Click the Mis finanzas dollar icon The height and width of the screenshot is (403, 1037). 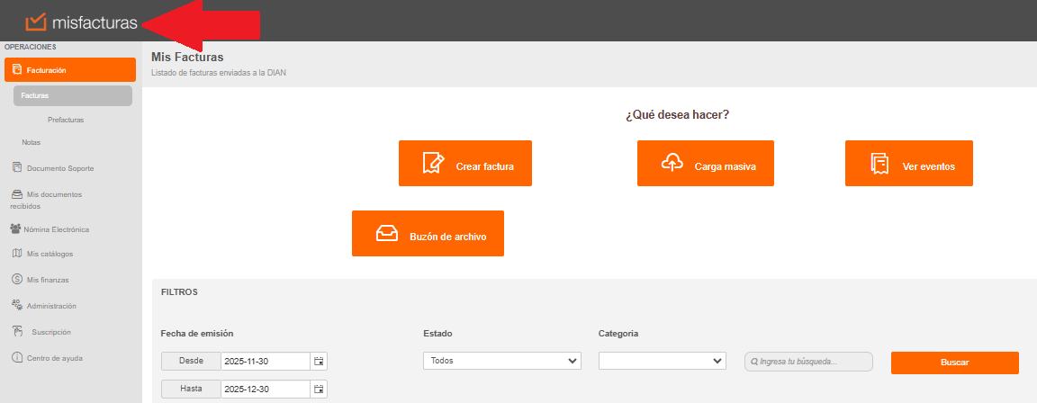17,279
